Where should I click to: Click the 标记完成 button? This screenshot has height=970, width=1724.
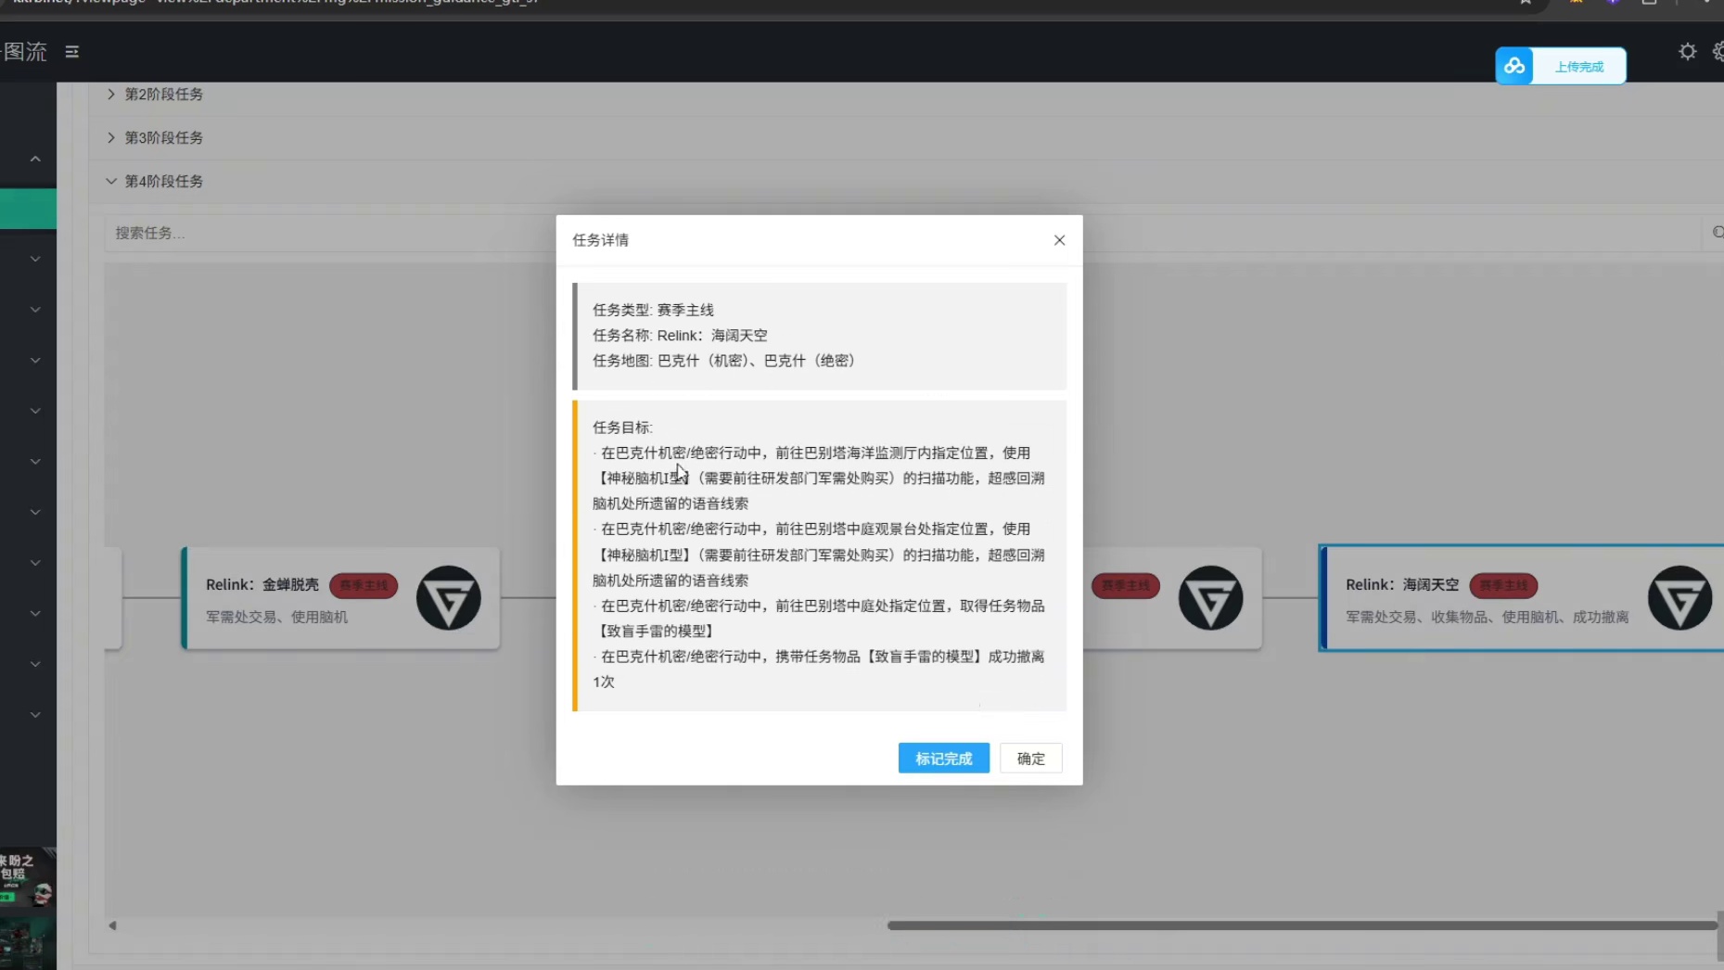coord(943,759)
